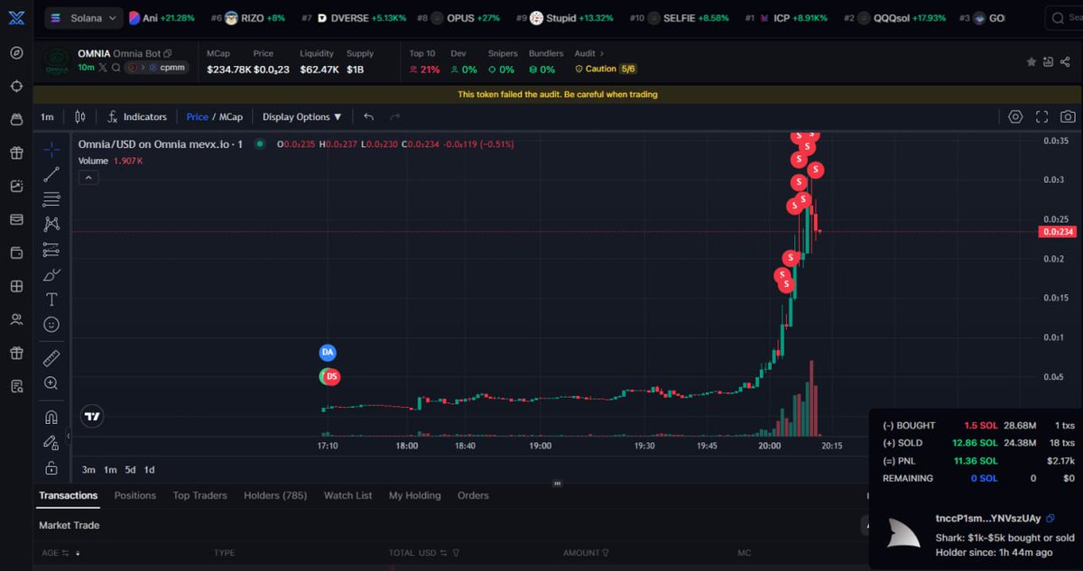Open the Orders tab
The height and width of the screenshot is (571, 1083).
pyautogui.click(x=473, y=495)
